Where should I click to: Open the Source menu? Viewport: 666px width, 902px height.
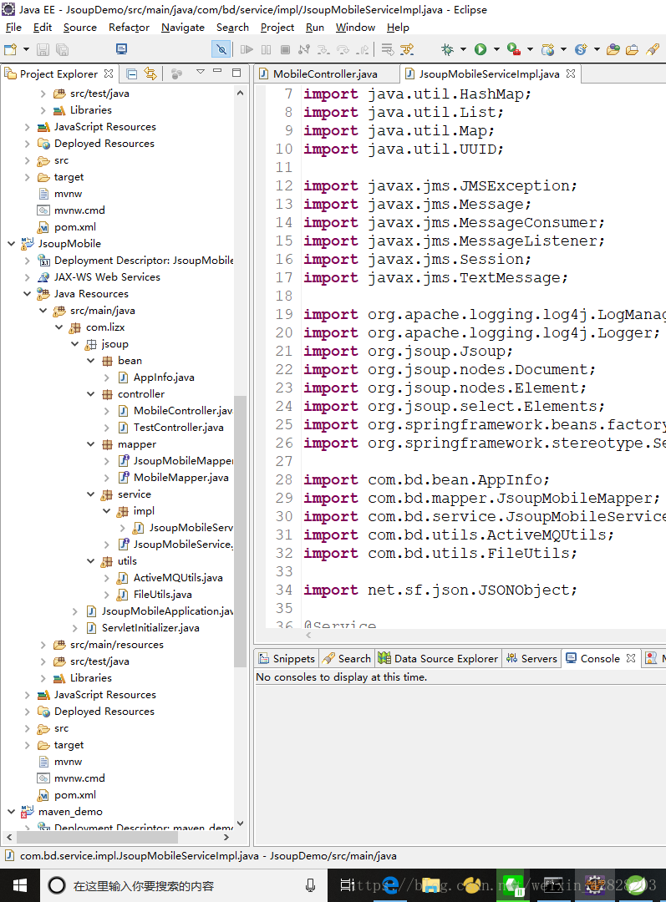[80, 27]
